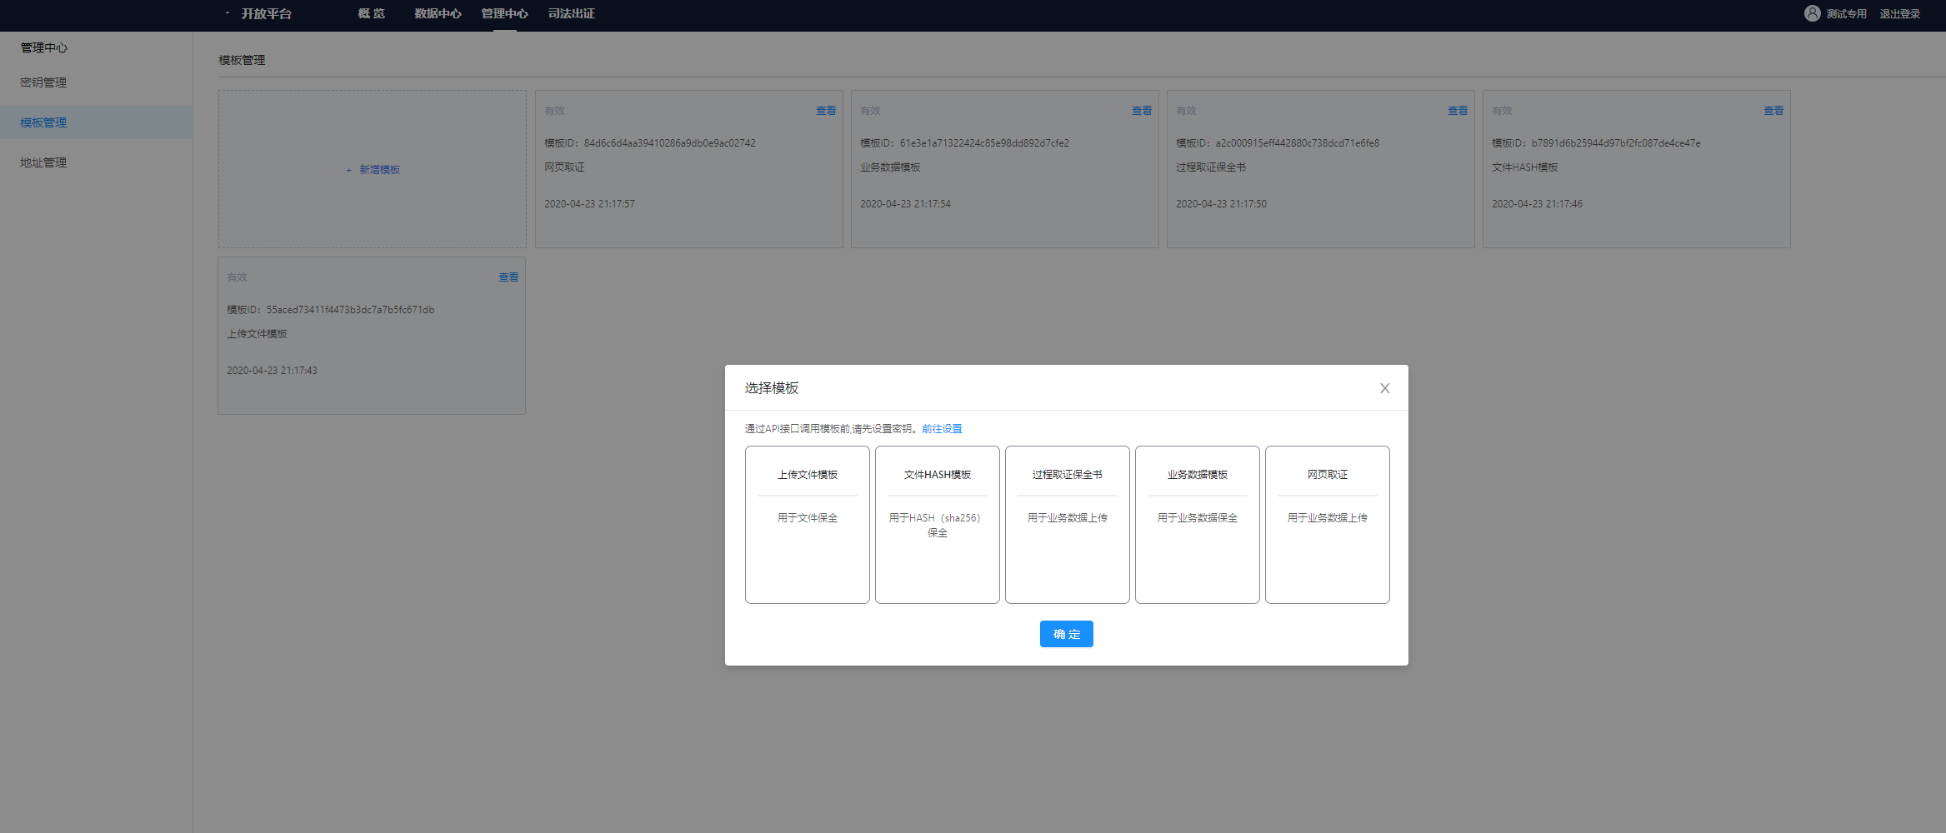
Task: Switch to the 数据中心 tab
Action: pyautogui.click(x=438, y=13)
